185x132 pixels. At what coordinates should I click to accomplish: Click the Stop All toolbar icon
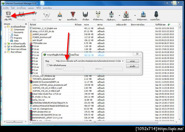tap(47, 15)
